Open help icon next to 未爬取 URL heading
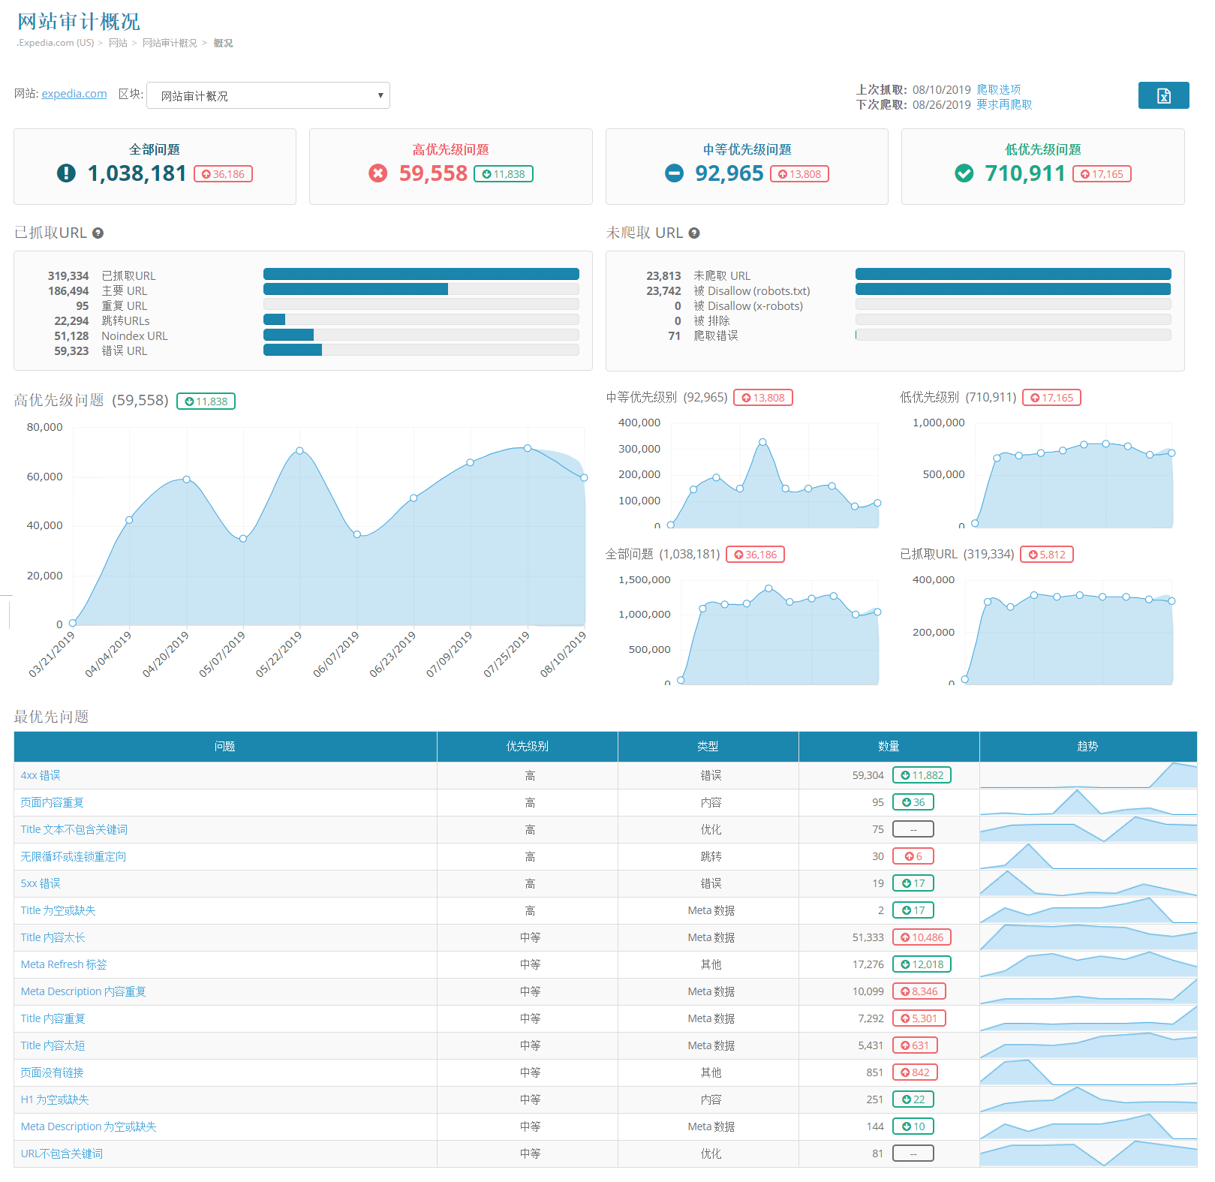The image size is (1215, 1182). tap(694, 233)
